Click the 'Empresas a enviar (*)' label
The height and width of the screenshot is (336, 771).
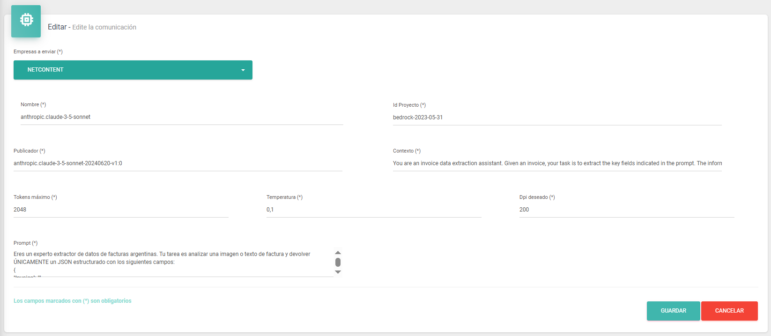tap(38, 51)
